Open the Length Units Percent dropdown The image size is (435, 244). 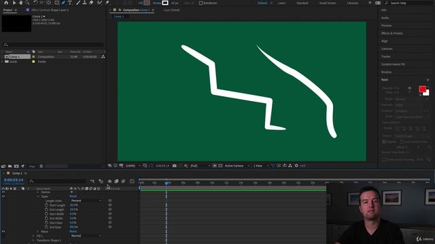86,201
